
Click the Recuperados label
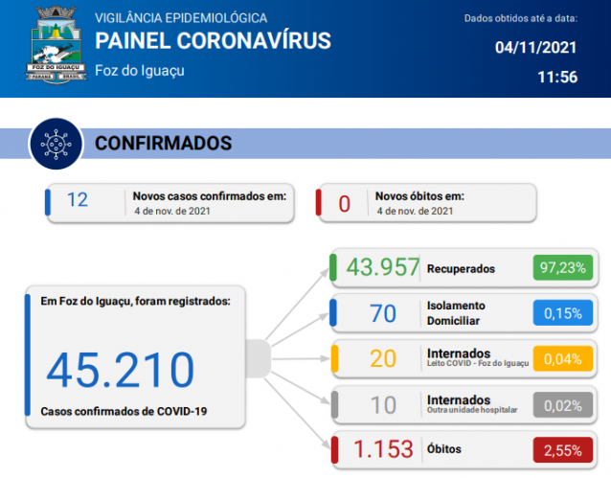tap(461, 269)
